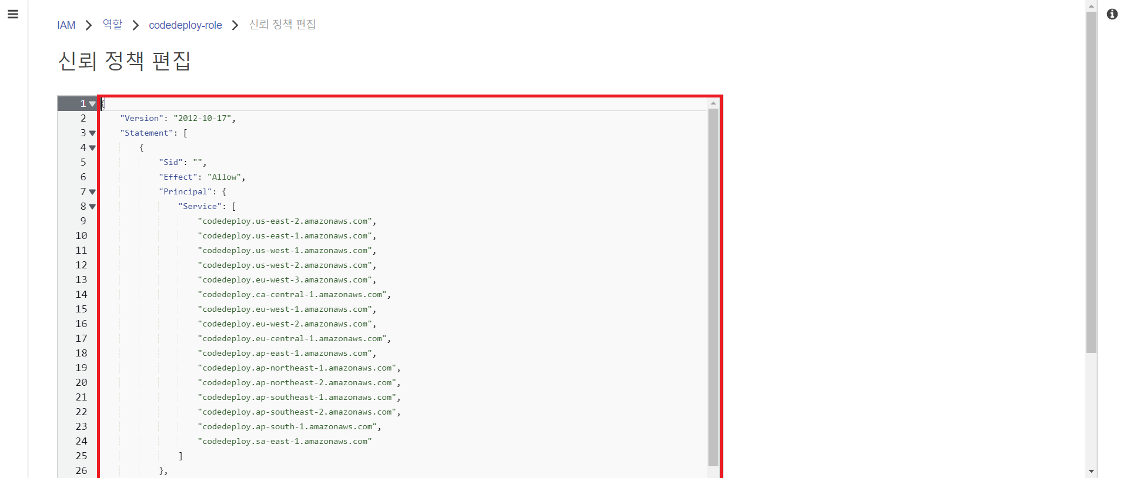This screenshot has height=478, width=1127.
Task: Collapse the code fold at line 1
Action: tap(92, 104)
